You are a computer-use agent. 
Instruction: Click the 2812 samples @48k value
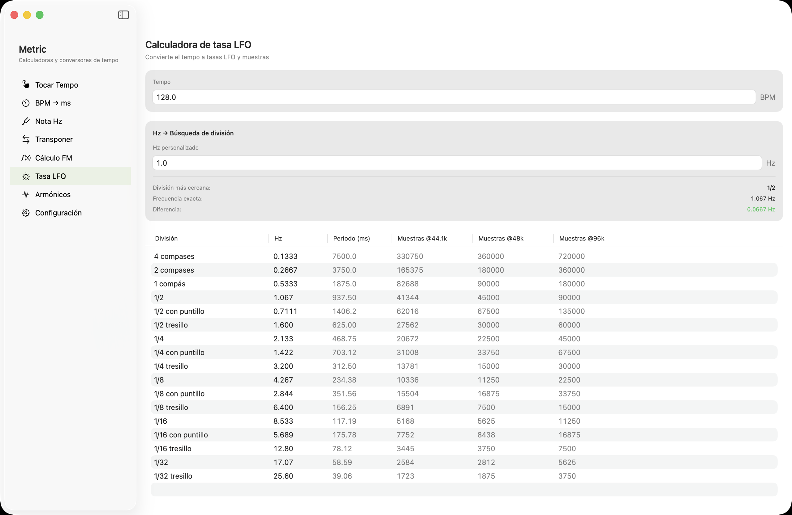(x=486, y=462)
